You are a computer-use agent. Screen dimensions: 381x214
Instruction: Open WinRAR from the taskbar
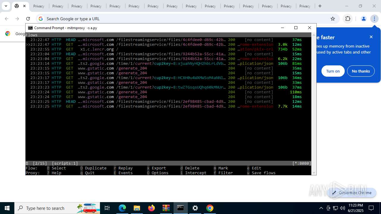[x=166, y=208]
